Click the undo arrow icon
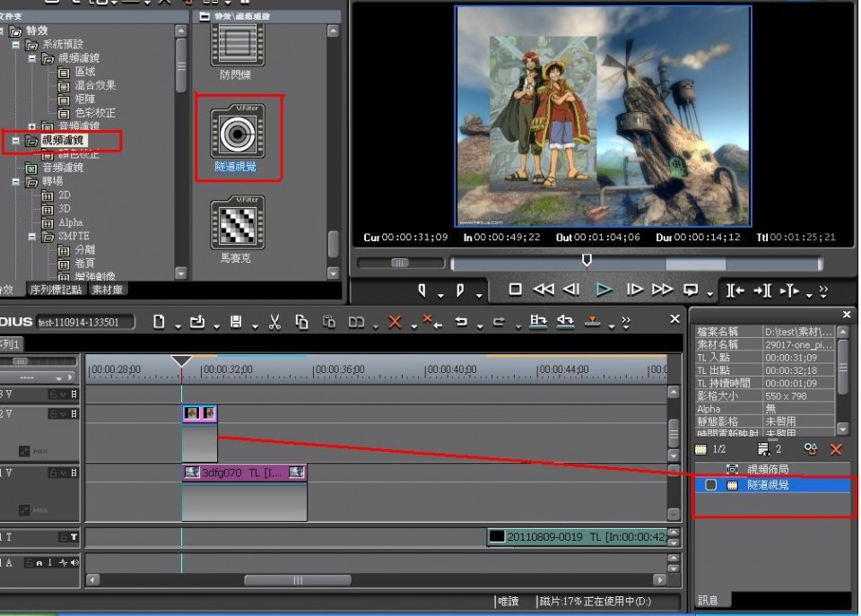Viewport: 861px width, 616px height. tap(461, 322)
